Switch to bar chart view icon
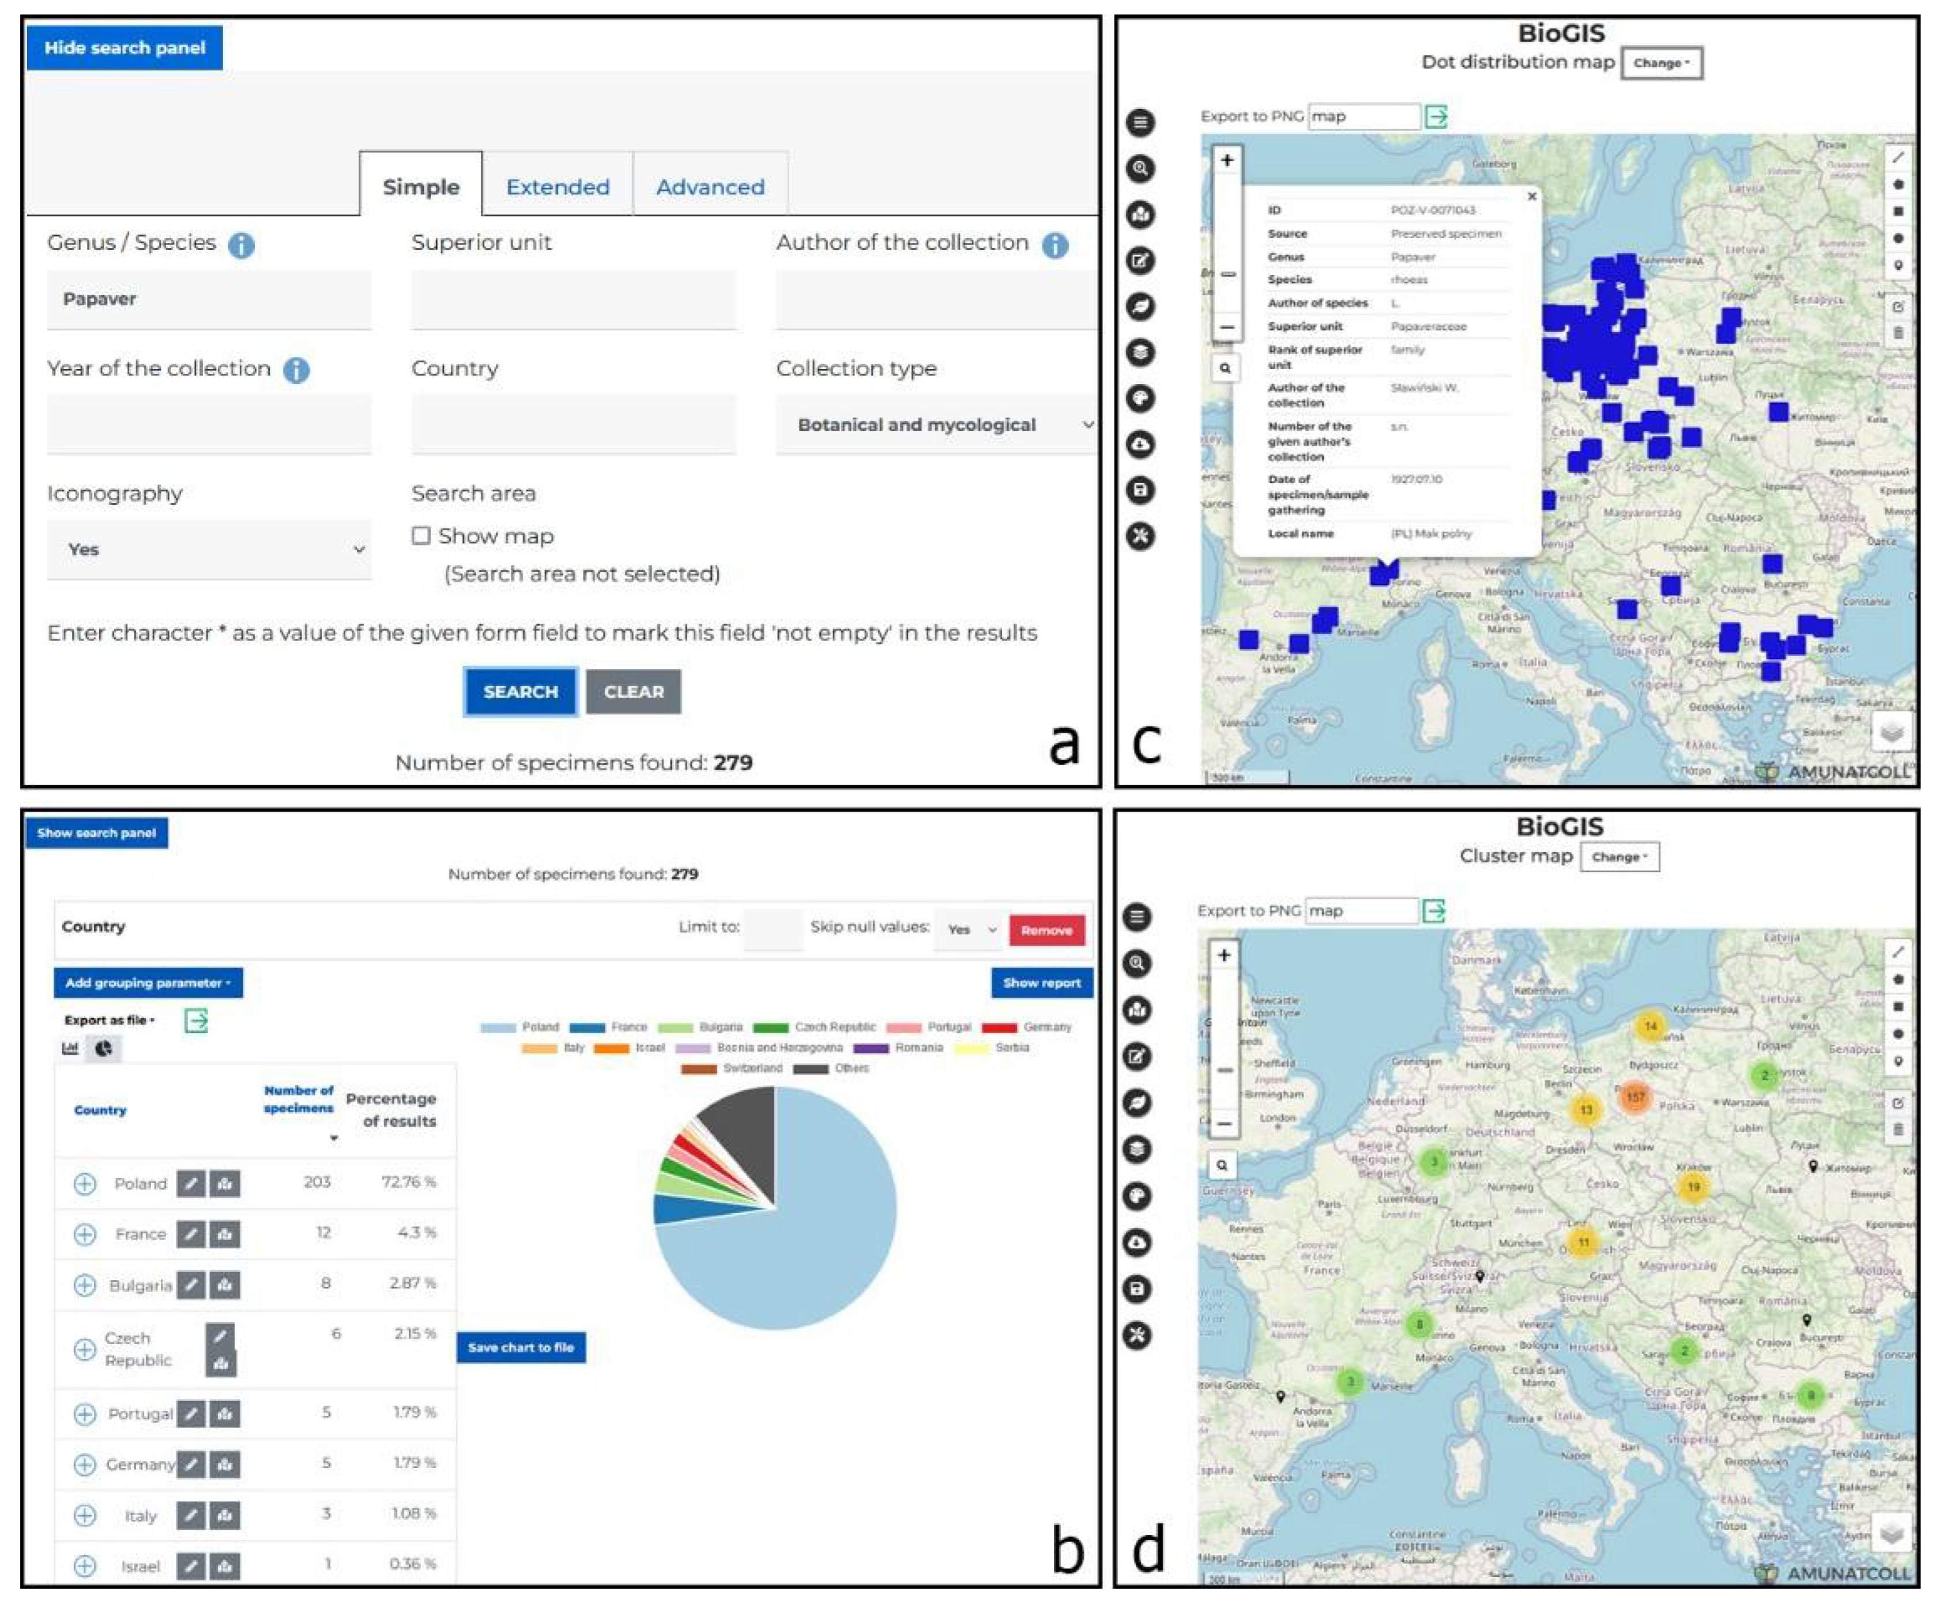Screen dimensions: 1936x1608 tap(70, 1048)
